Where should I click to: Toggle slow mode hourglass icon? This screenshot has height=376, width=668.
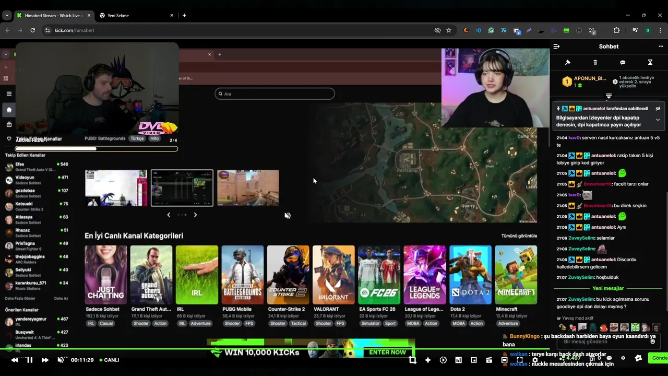click(650, 63)
